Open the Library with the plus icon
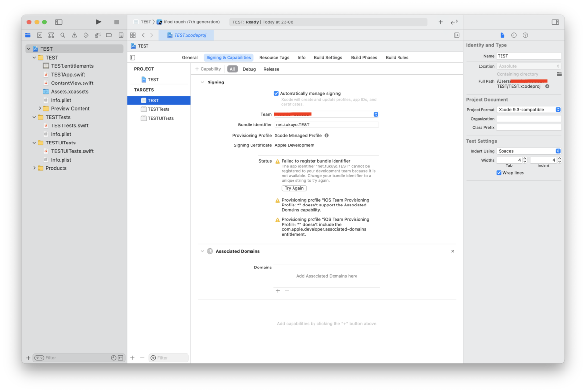This screenshot has height=392, width=586. click(x=440, y=22)
